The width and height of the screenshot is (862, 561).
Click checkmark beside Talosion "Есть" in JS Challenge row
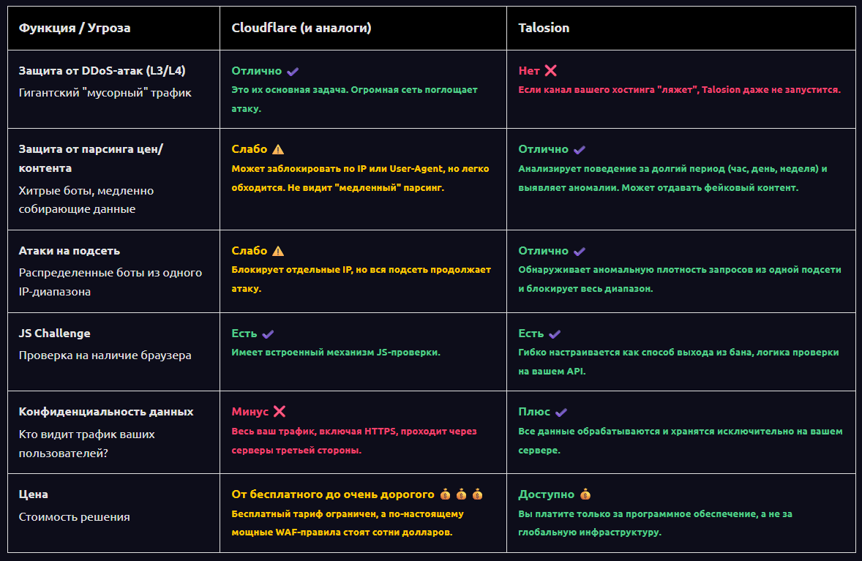point(555,334)
